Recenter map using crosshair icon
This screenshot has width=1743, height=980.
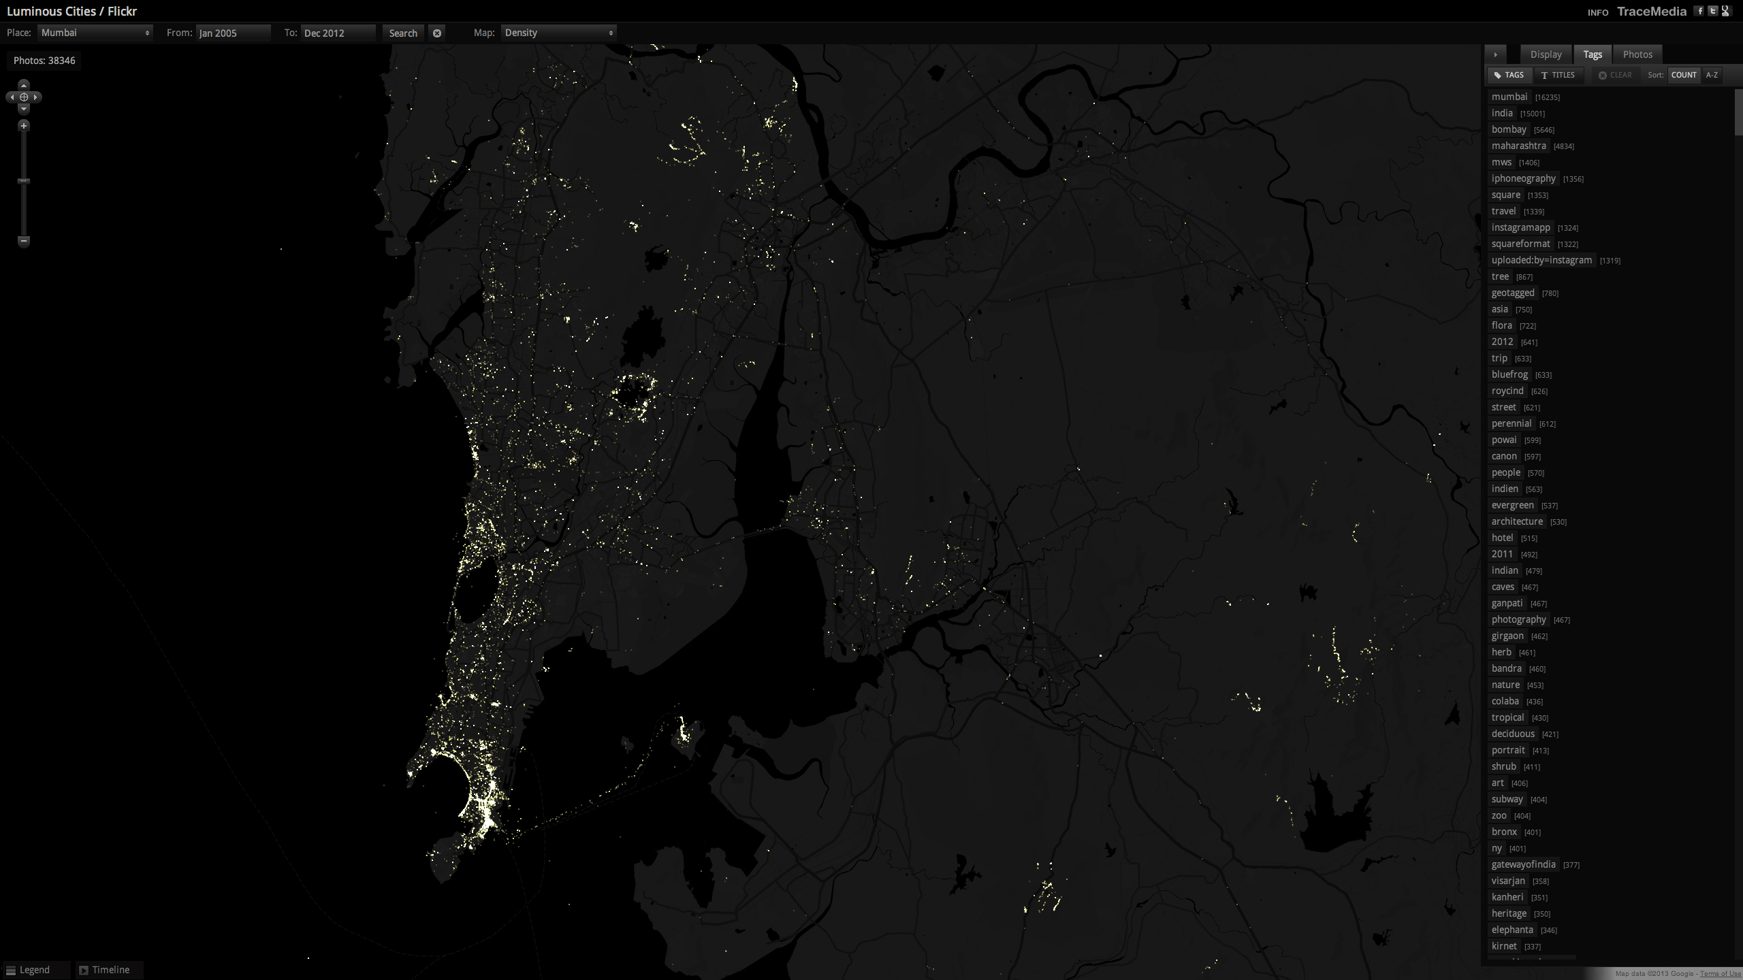(x=24, y=97)
